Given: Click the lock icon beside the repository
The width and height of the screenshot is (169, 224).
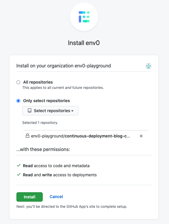Looking at the screenshot, I should [28, 136].
